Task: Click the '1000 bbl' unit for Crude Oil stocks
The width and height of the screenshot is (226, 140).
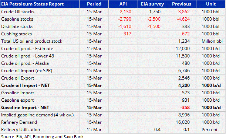Action: click(x=210, y=12)
